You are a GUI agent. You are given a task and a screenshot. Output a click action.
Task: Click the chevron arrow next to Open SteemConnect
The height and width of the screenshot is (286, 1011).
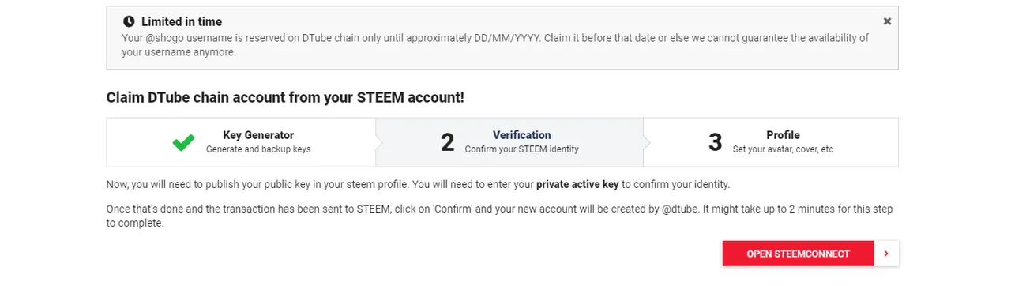[886, 254]
